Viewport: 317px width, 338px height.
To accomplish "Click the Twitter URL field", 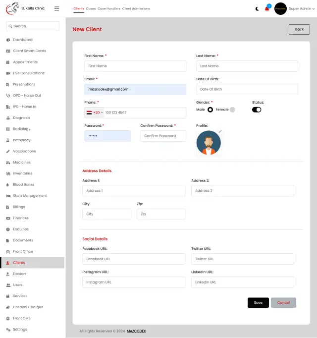I will pos(242,259).
